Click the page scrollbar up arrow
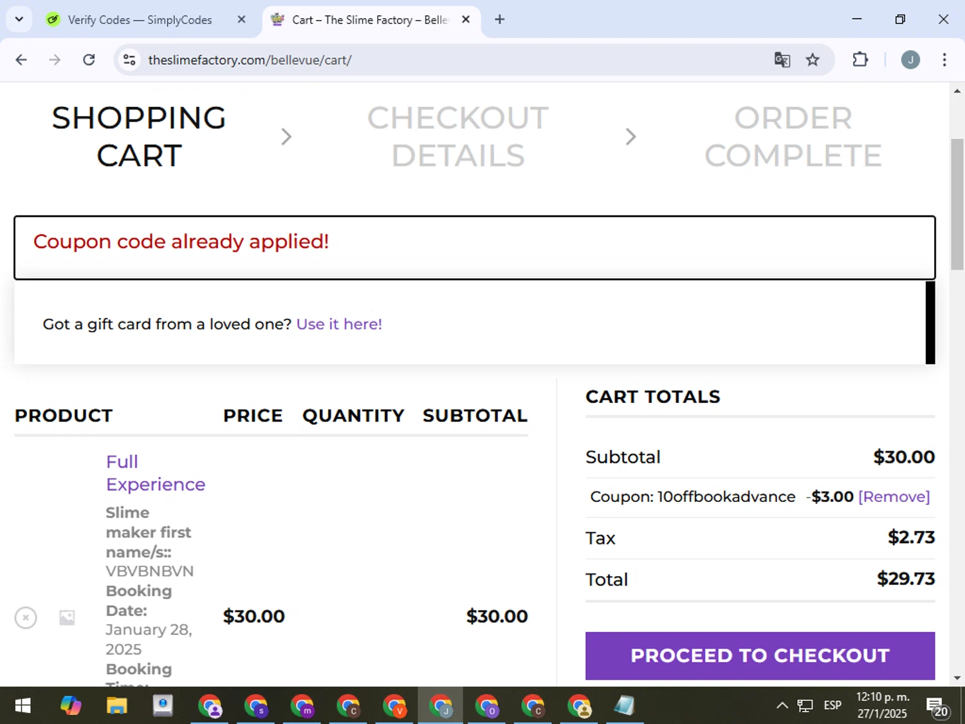Screen dimensions: 965x724 tap(957, 91)
